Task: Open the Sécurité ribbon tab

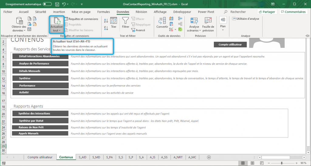Action: pyautogui.click(x=41, y=12)
